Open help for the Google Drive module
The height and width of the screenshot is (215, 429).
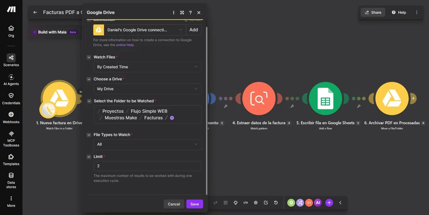[191, 12]
